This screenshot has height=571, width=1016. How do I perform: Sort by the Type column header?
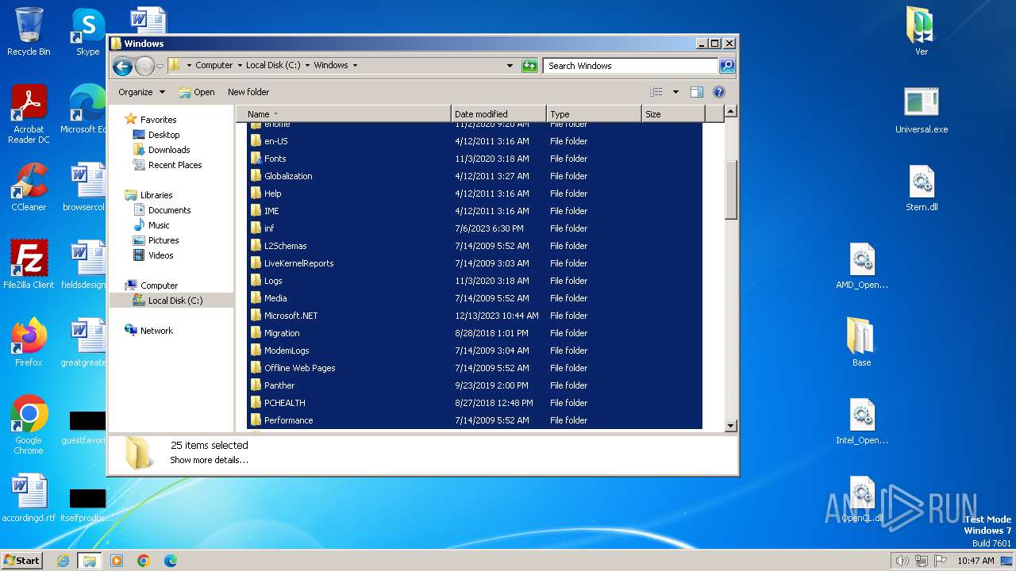(x=594, y=114)
